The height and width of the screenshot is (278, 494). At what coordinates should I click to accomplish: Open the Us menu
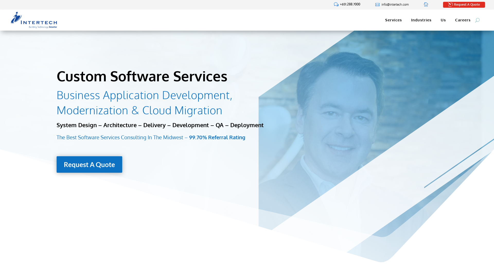(443, 20)
